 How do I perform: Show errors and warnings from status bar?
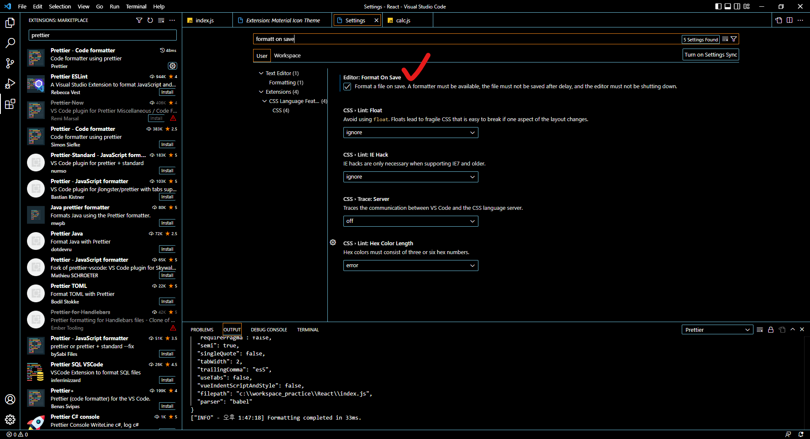coord(17,434)
